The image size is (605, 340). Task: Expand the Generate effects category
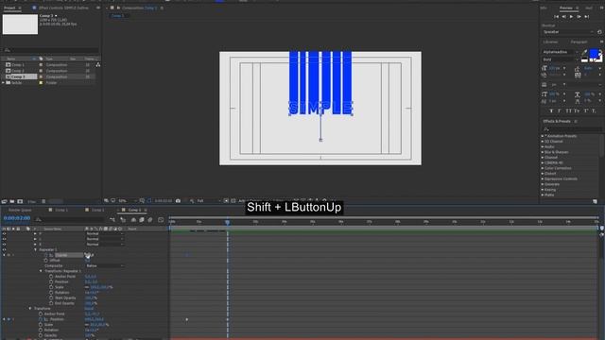coord(543,184)
